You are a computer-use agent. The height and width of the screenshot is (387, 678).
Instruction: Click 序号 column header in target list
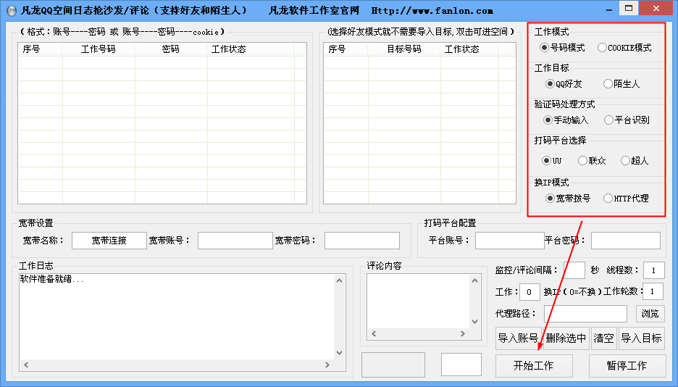[346, 49]
